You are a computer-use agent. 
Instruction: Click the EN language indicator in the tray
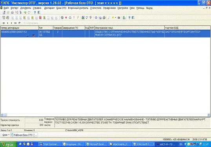[181, 144]
